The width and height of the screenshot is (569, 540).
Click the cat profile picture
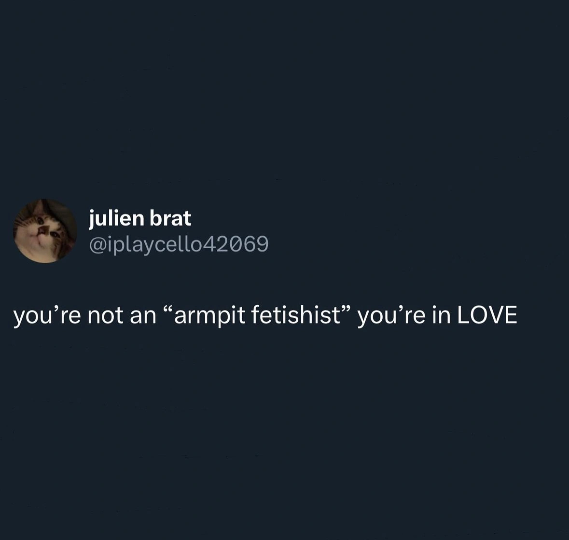pyautogui.click(x=45, y=231)
